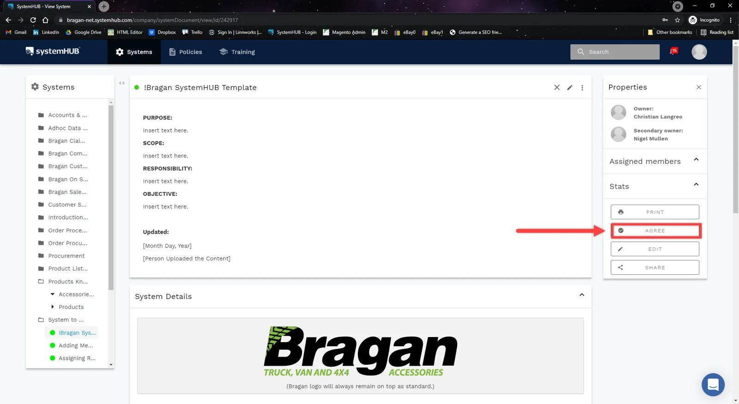This screenshot has height=404, width=739.
Task: Open the three-dot more options menu
Action: pos(582,87)
